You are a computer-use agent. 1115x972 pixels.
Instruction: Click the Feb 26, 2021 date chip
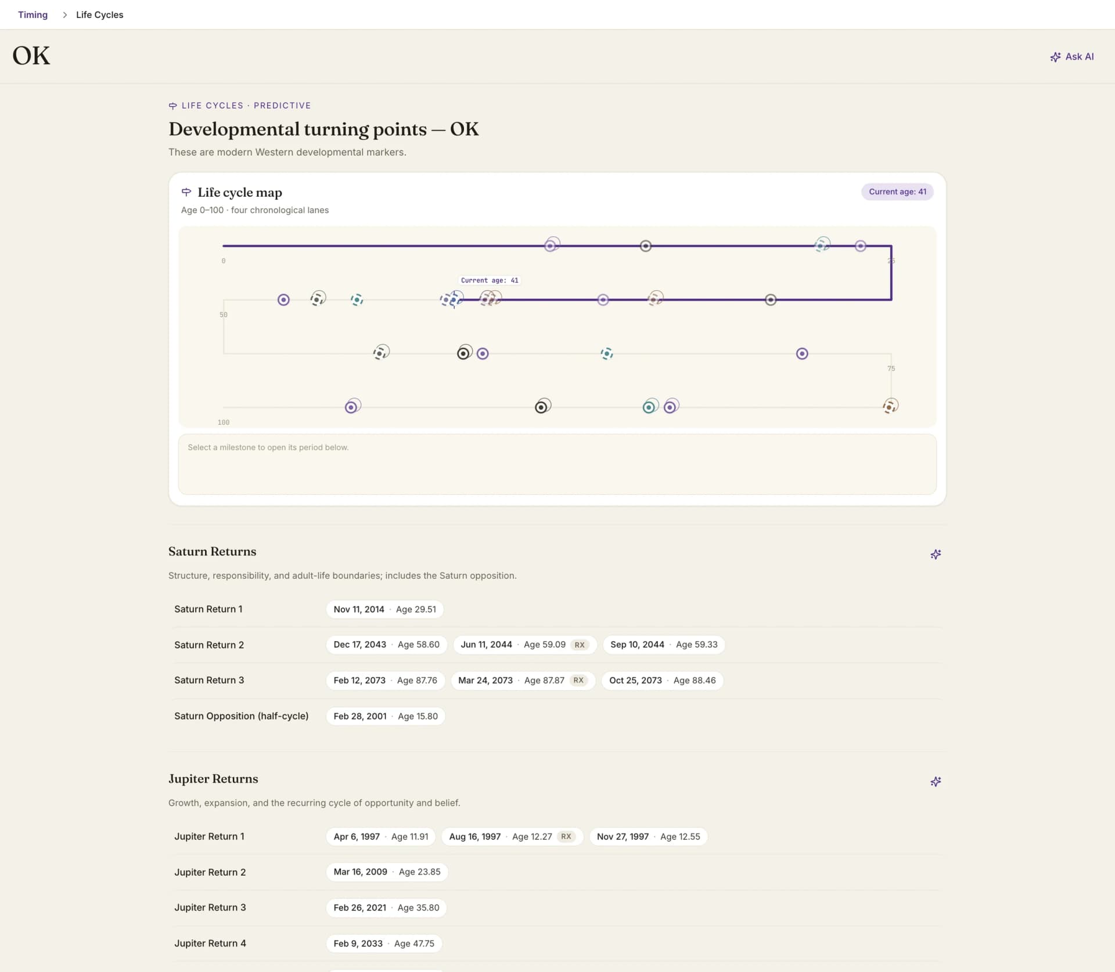coord(386,908)
